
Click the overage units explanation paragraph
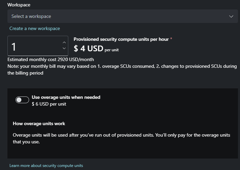click(x=121, y=138)
